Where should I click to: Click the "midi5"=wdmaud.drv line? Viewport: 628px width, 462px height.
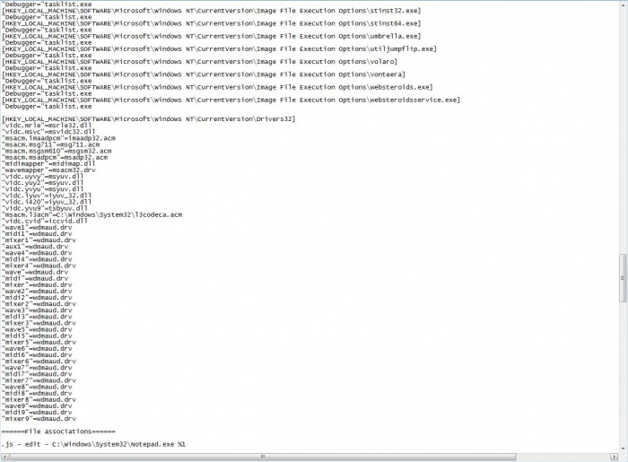pyautogui.click(x=37, y=336)
